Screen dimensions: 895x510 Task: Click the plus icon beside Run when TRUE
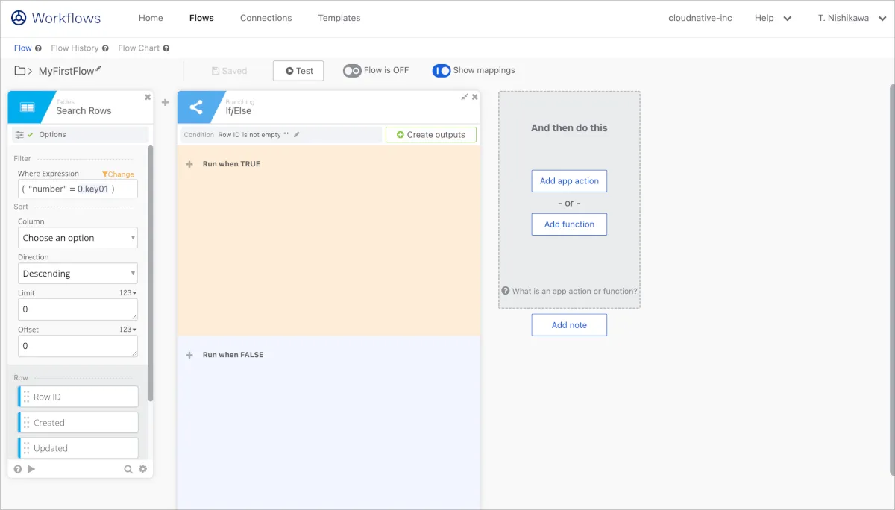[x=189, y=164]
